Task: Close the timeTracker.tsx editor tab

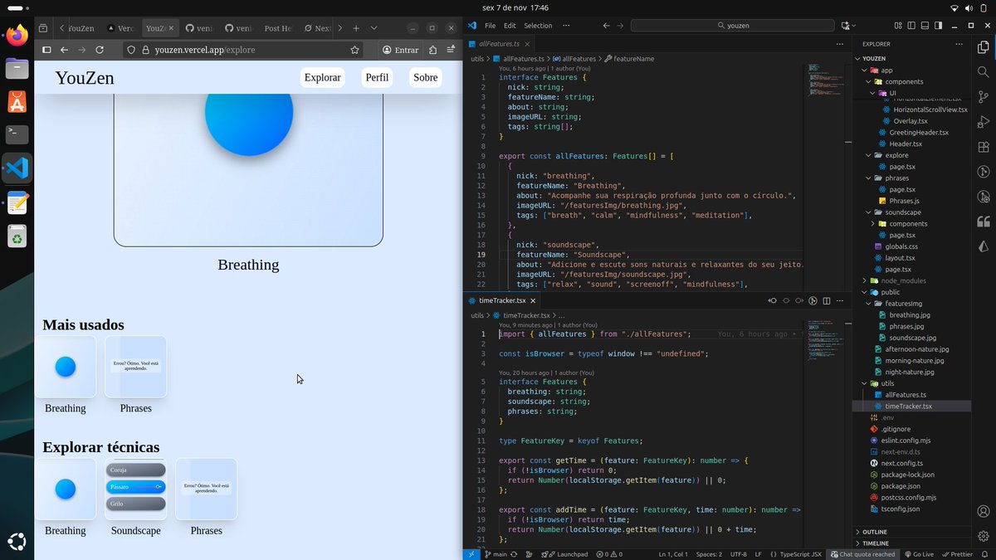Action: [533, 300]
